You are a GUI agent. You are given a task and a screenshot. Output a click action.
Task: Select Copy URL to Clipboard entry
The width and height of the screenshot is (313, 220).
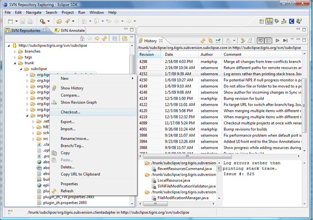pyautogui.click(x=80, y=174)
